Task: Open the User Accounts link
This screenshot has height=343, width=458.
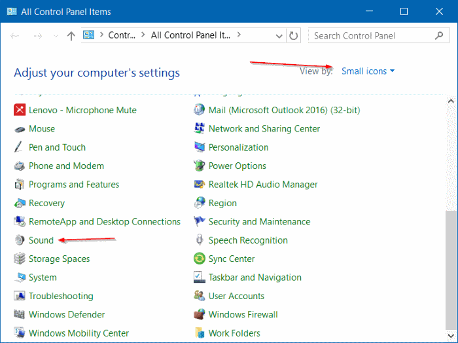Action: (236, 296)
